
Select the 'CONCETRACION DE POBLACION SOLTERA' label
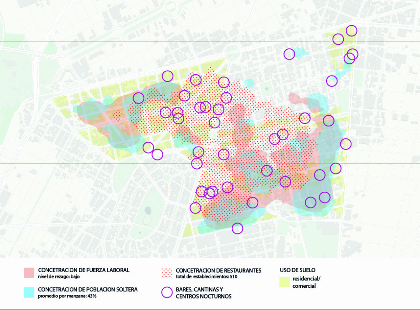click(x=88, y=289)
